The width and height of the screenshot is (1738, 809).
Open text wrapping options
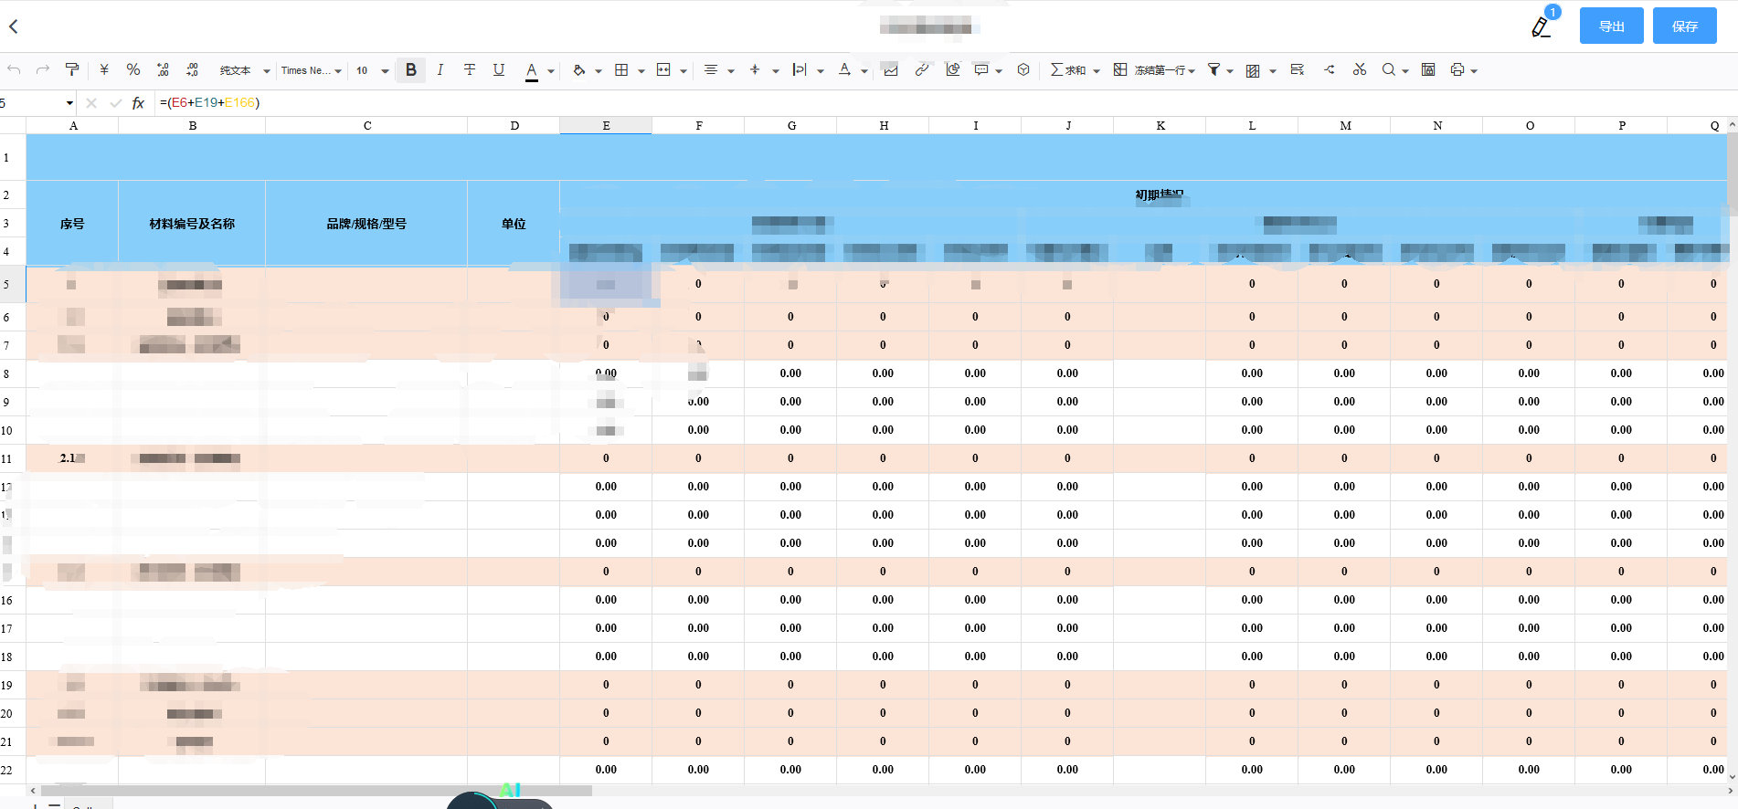[800, 70]
